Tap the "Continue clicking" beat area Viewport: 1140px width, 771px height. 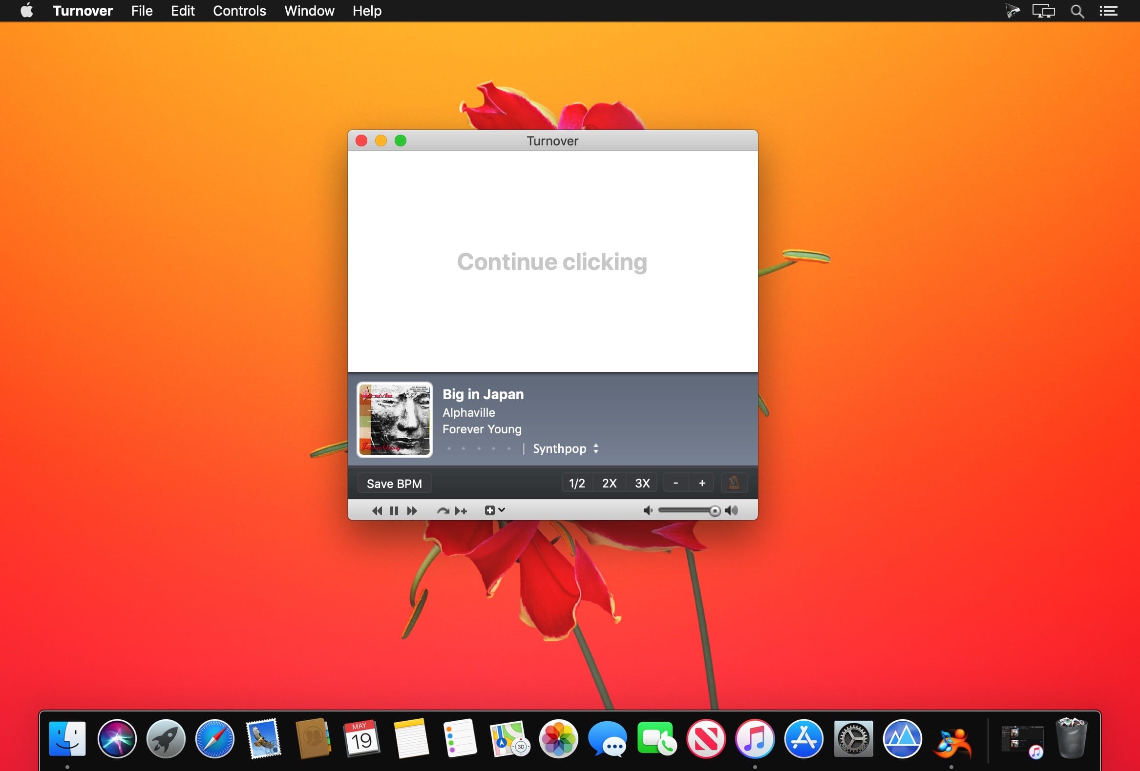[x=552, y=262]
